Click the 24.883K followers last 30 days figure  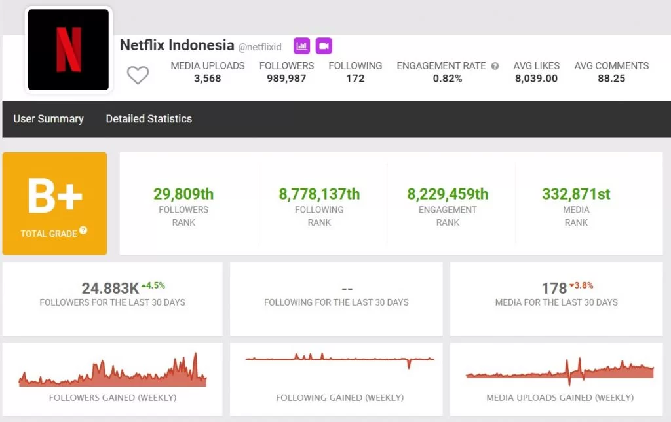pyautogui.click(x=110, y=289)
